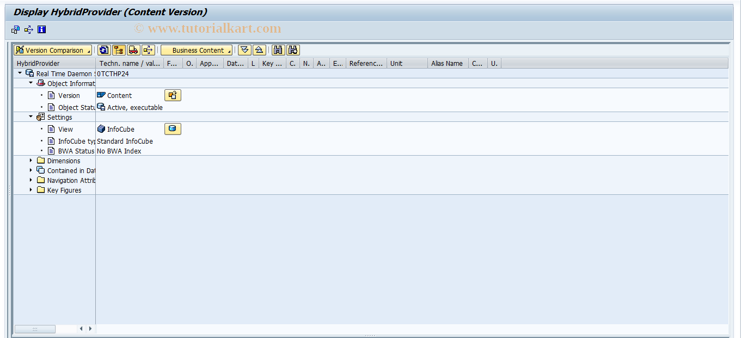Screen dimensions: 741x338
Task: Toggle the hierarchy tree display icon
Action: tap(119, 50)
